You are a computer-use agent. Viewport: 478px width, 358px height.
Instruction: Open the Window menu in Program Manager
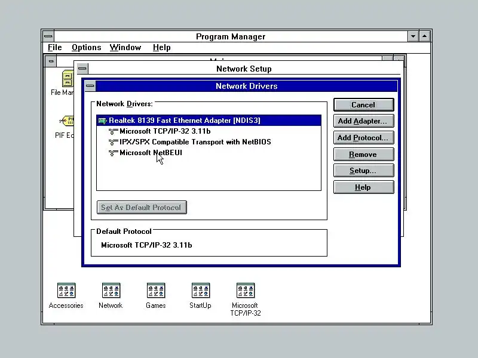[x=125, y=48]
